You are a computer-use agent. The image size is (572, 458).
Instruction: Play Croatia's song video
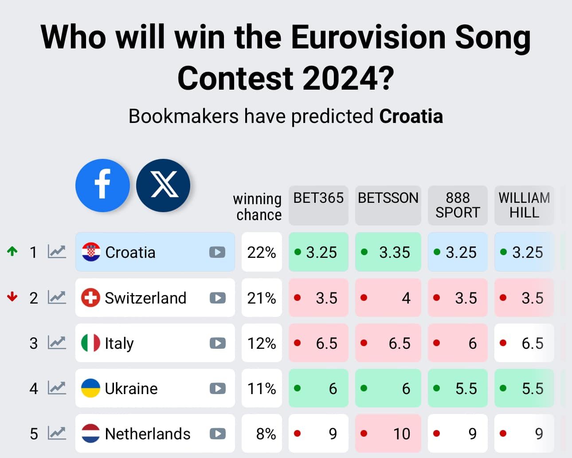pos(217,252)
